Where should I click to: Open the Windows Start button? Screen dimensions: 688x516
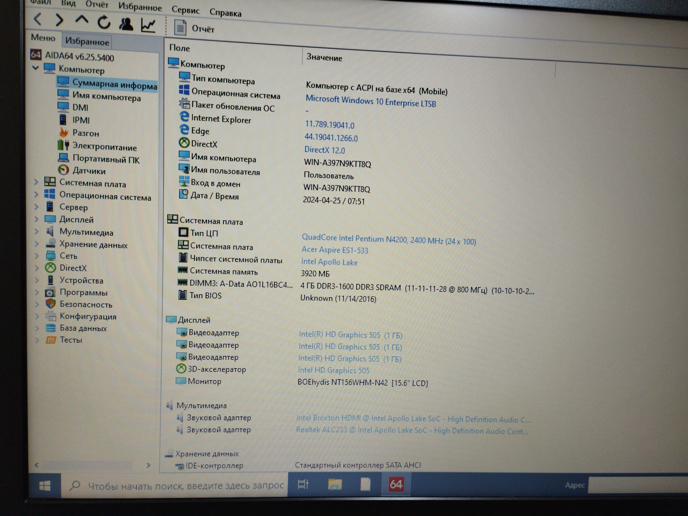tap(45, 486)
